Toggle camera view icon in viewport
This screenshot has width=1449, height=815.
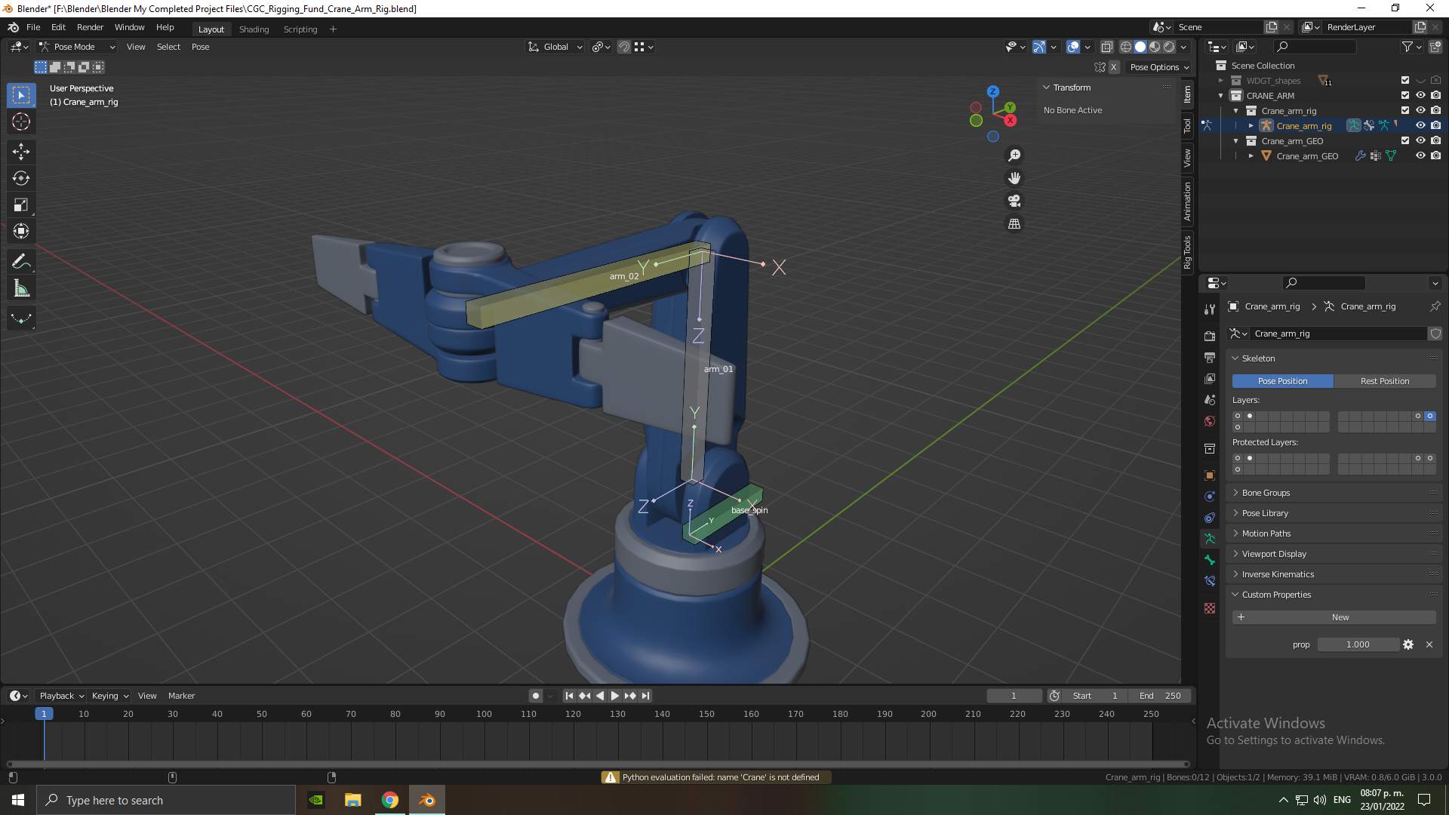1014,201
